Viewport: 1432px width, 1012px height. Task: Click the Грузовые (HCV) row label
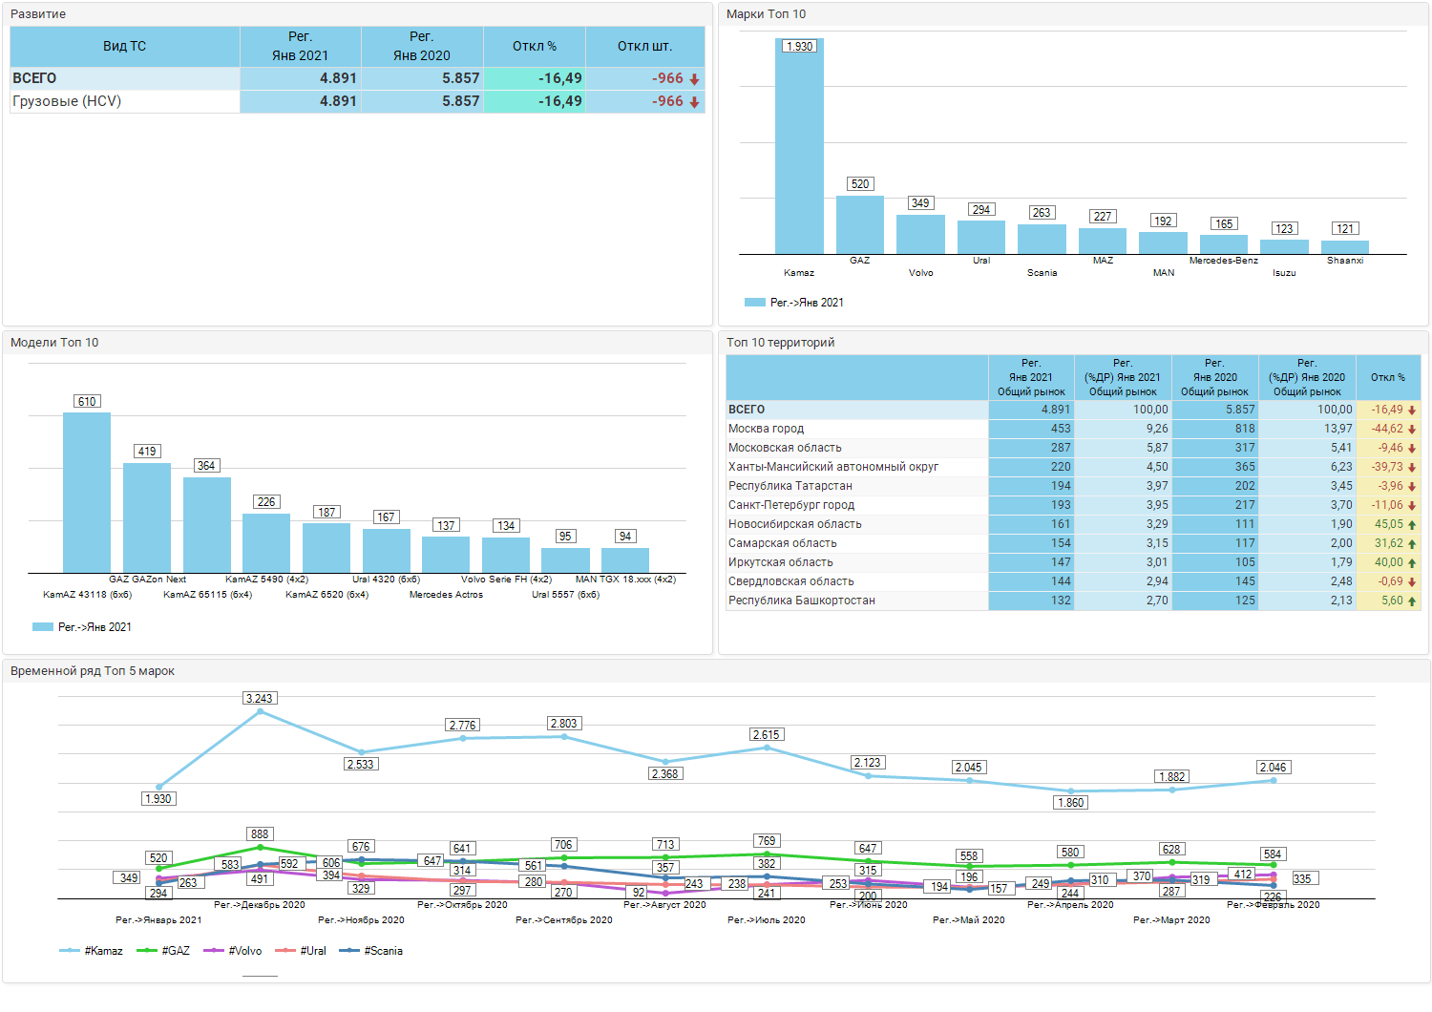tap(67, 101)
